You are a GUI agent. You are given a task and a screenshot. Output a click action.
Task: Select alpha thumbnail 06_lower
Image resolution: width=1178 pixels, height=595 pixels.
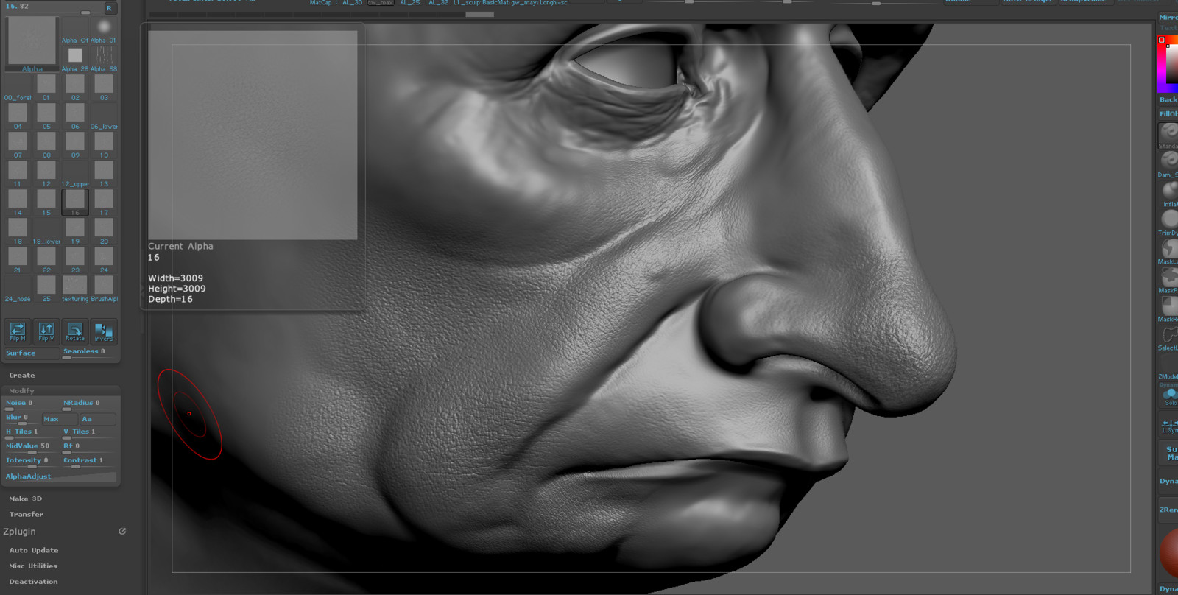(104, 116)
